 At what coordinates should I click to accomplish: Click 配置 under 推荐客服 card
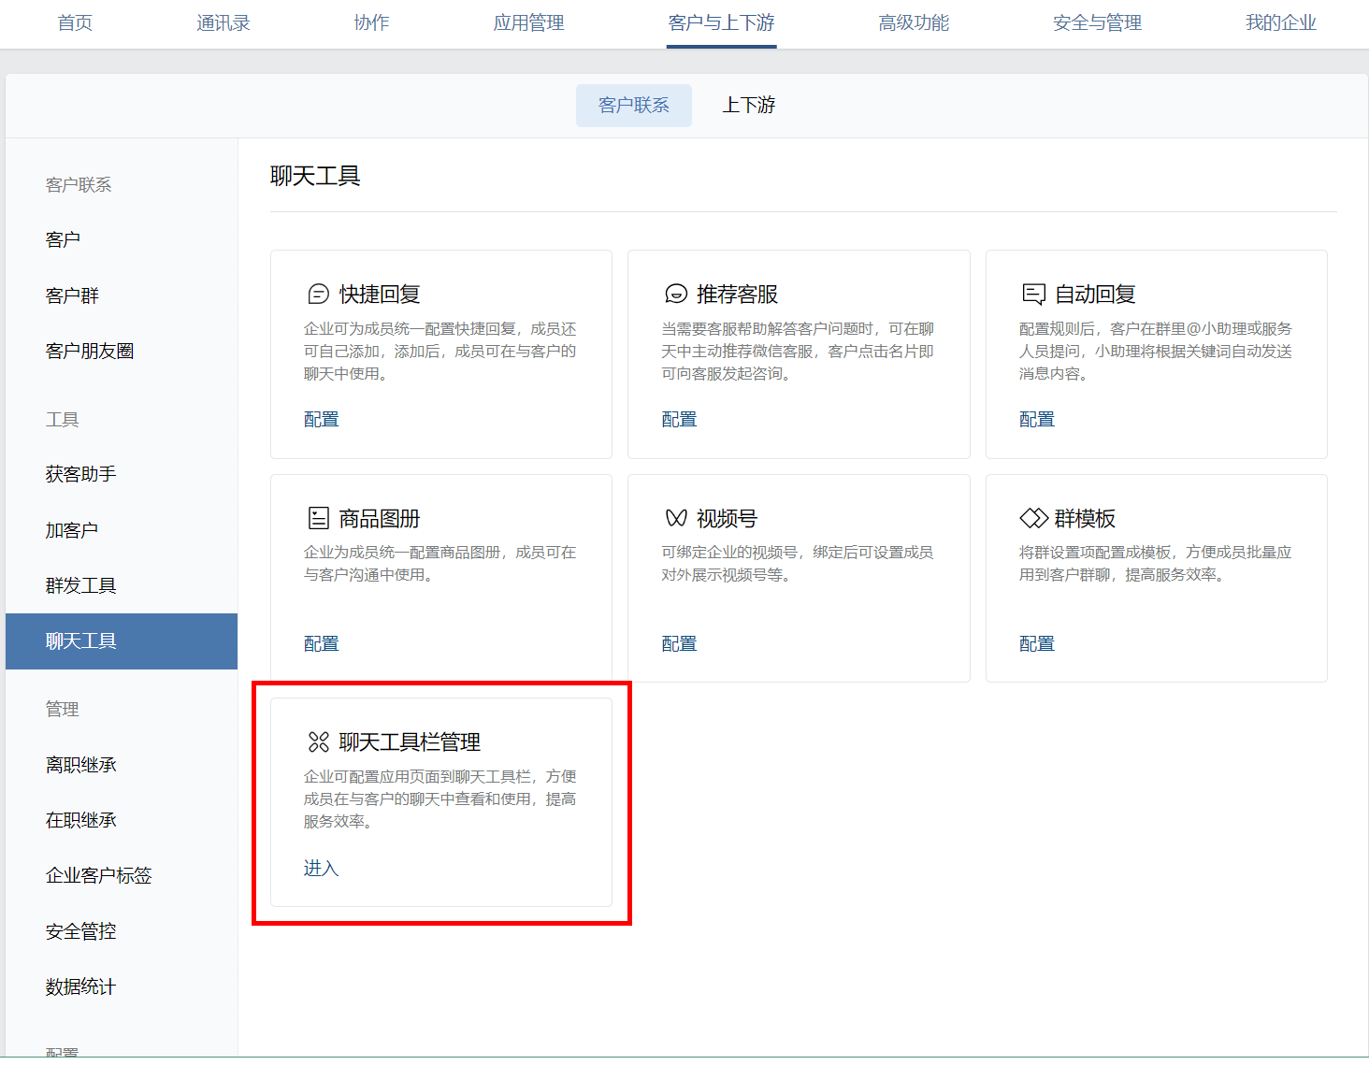679,420
